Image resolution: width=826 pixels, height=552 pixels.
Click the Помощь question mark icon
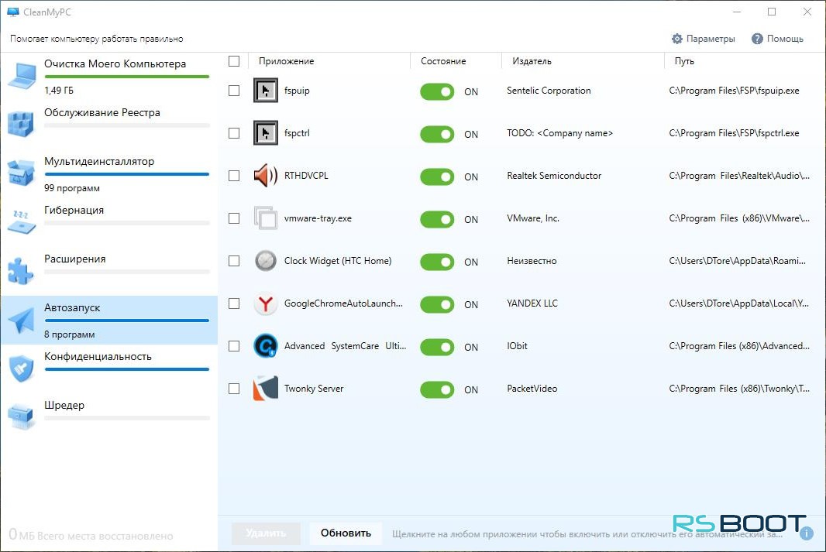tap(757, 39)
